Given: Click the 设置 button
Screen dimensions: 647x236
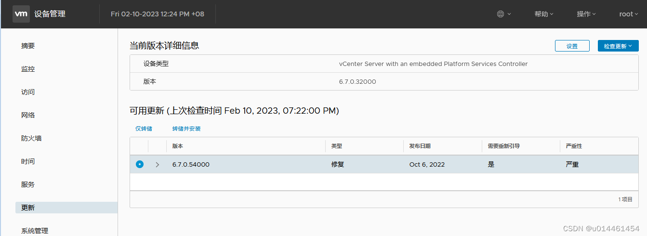Looking at the screenshot, I should (572, 46).
